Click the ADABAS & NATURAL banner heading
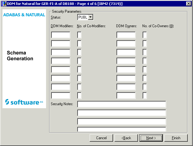 click(24, 15)
